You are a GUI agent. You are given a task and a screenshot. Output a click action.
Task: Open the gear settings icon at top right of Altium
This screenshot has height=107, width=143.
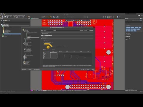click(x=138, y=15)
